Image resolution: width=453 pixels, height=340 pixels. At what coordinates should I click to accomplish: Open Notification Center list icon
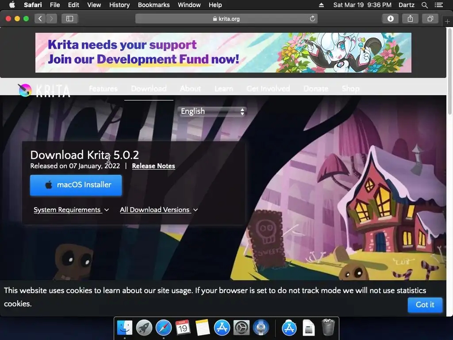(x=438, y=5)
